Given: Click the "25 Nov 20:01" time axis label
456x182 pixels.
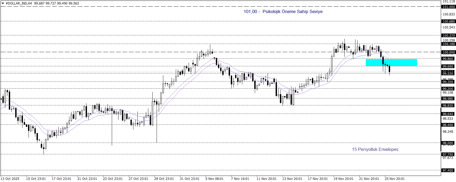Looking at the screenshot, I should (x=394, y=179).
